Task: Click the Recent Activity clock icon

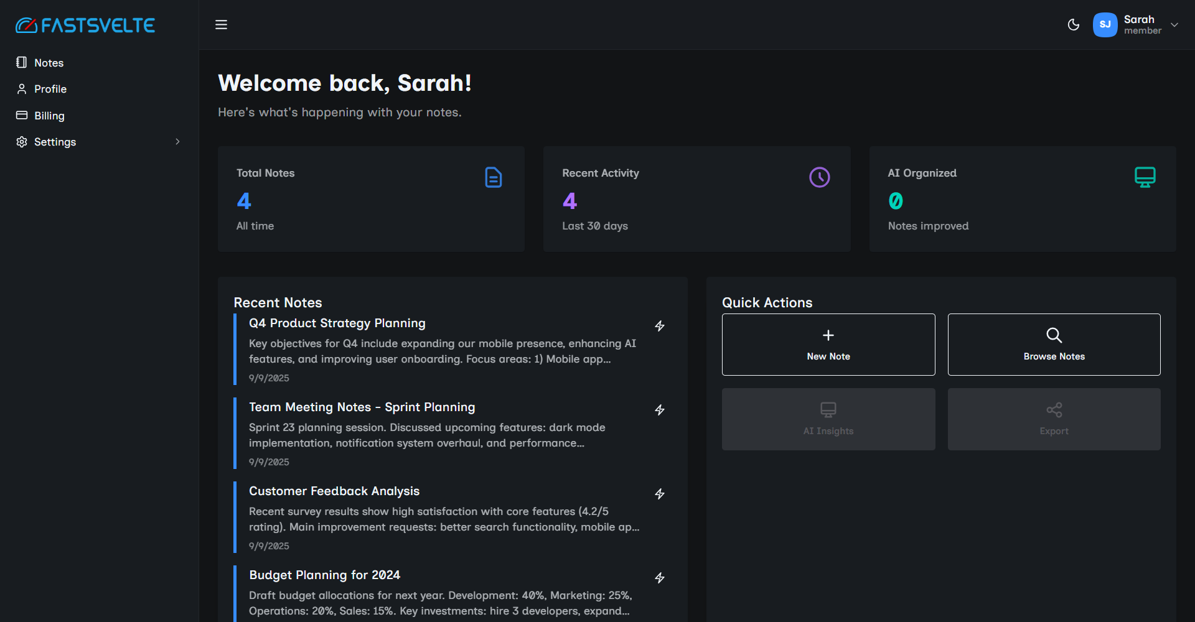Action: pos(819,177)
